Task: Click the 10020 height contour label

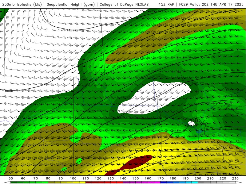Action: 73,30
